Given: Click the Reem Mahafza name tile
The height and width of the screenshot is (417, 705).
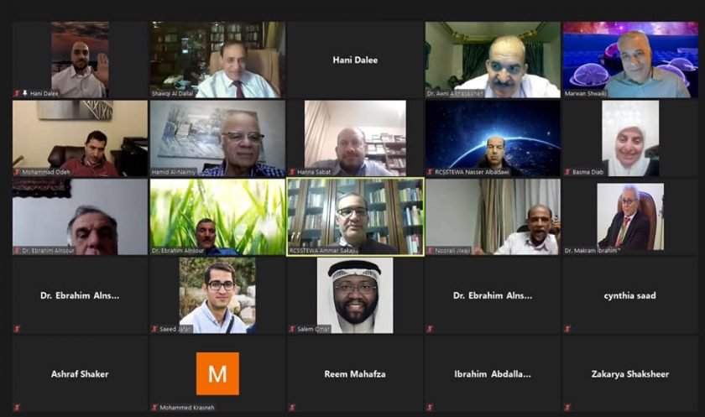Looking at the screenshot, I should click(x=355, y=374).
